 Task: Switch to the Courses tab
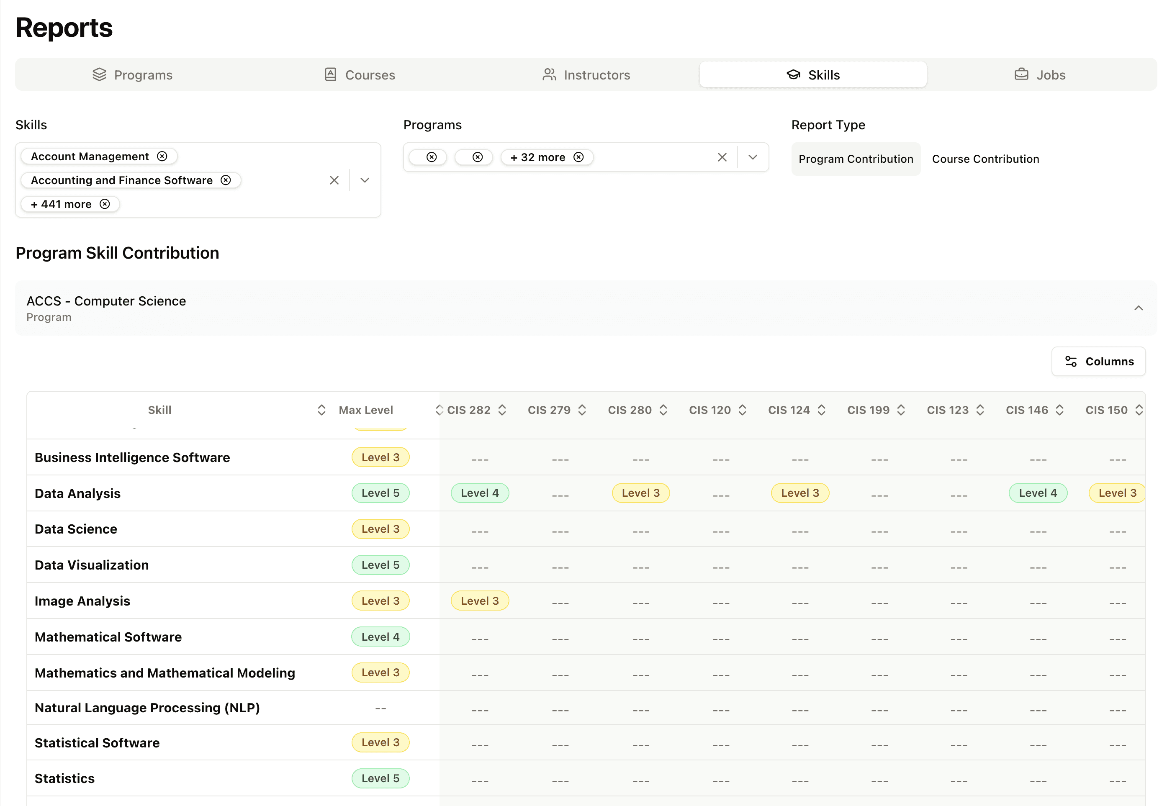pos(359,75)
